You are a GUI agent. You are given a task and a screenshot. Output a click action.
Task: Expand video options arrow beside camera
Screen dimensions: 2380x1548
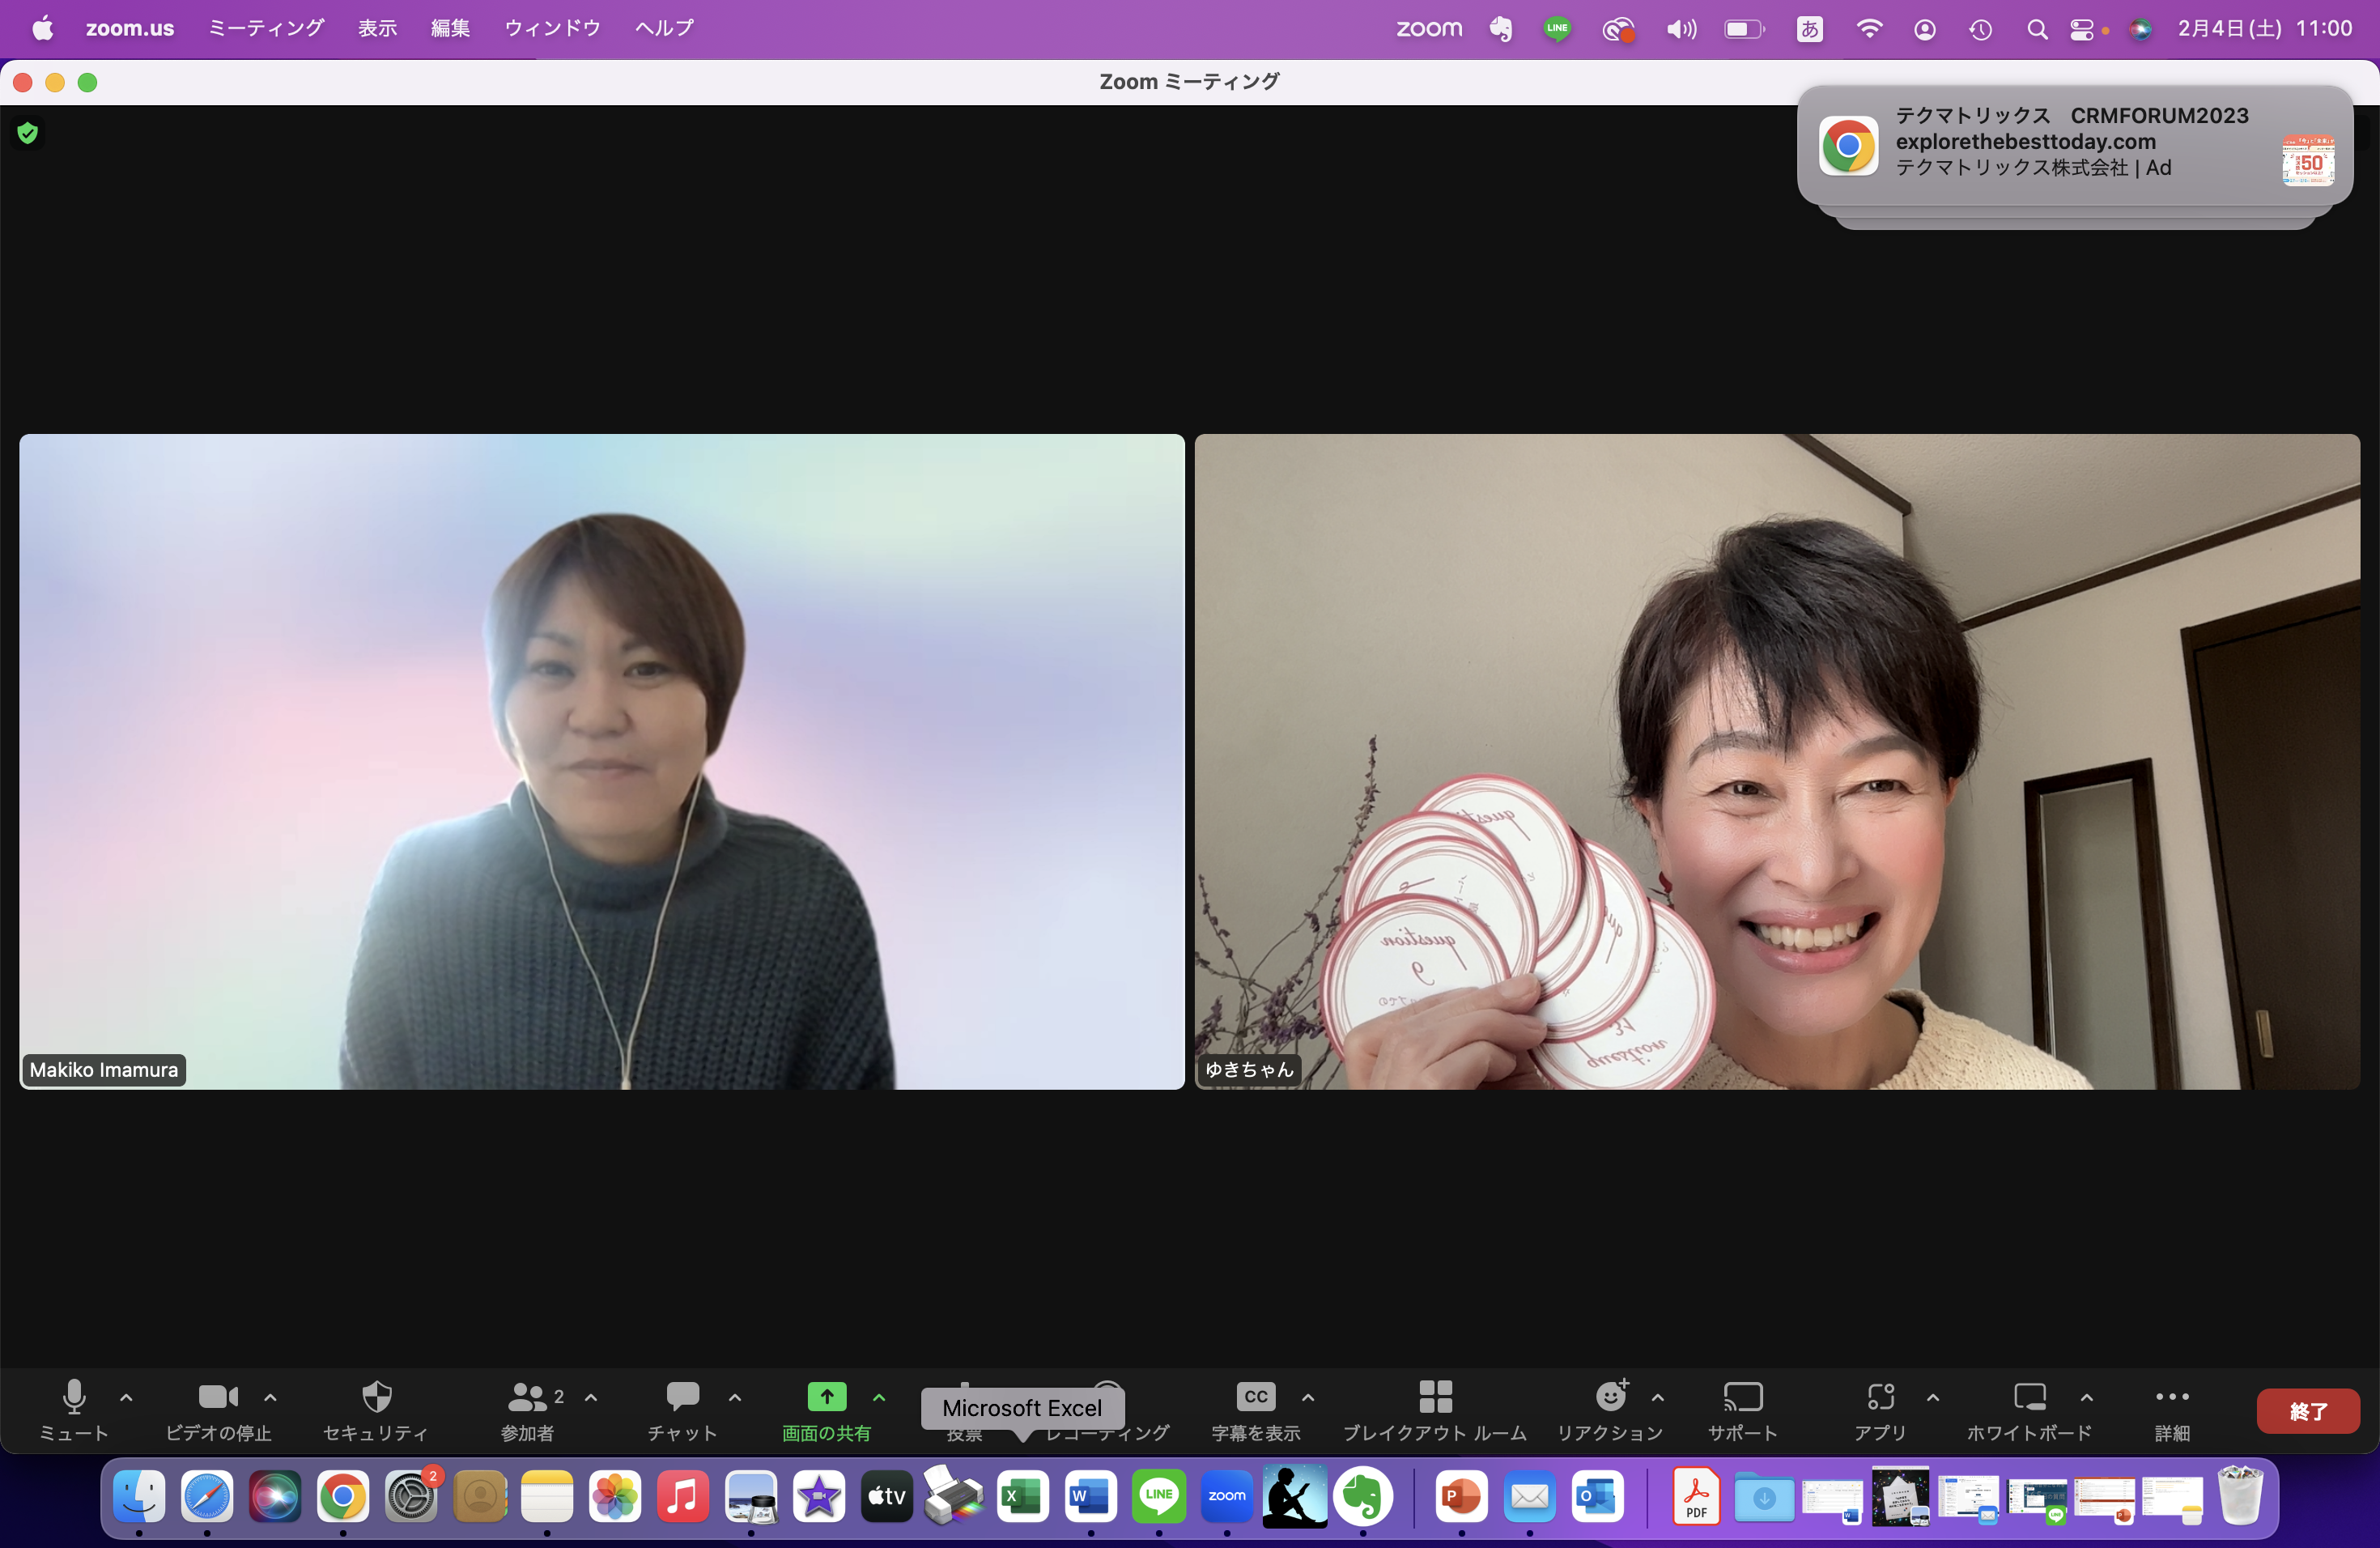coord(270,1398)
